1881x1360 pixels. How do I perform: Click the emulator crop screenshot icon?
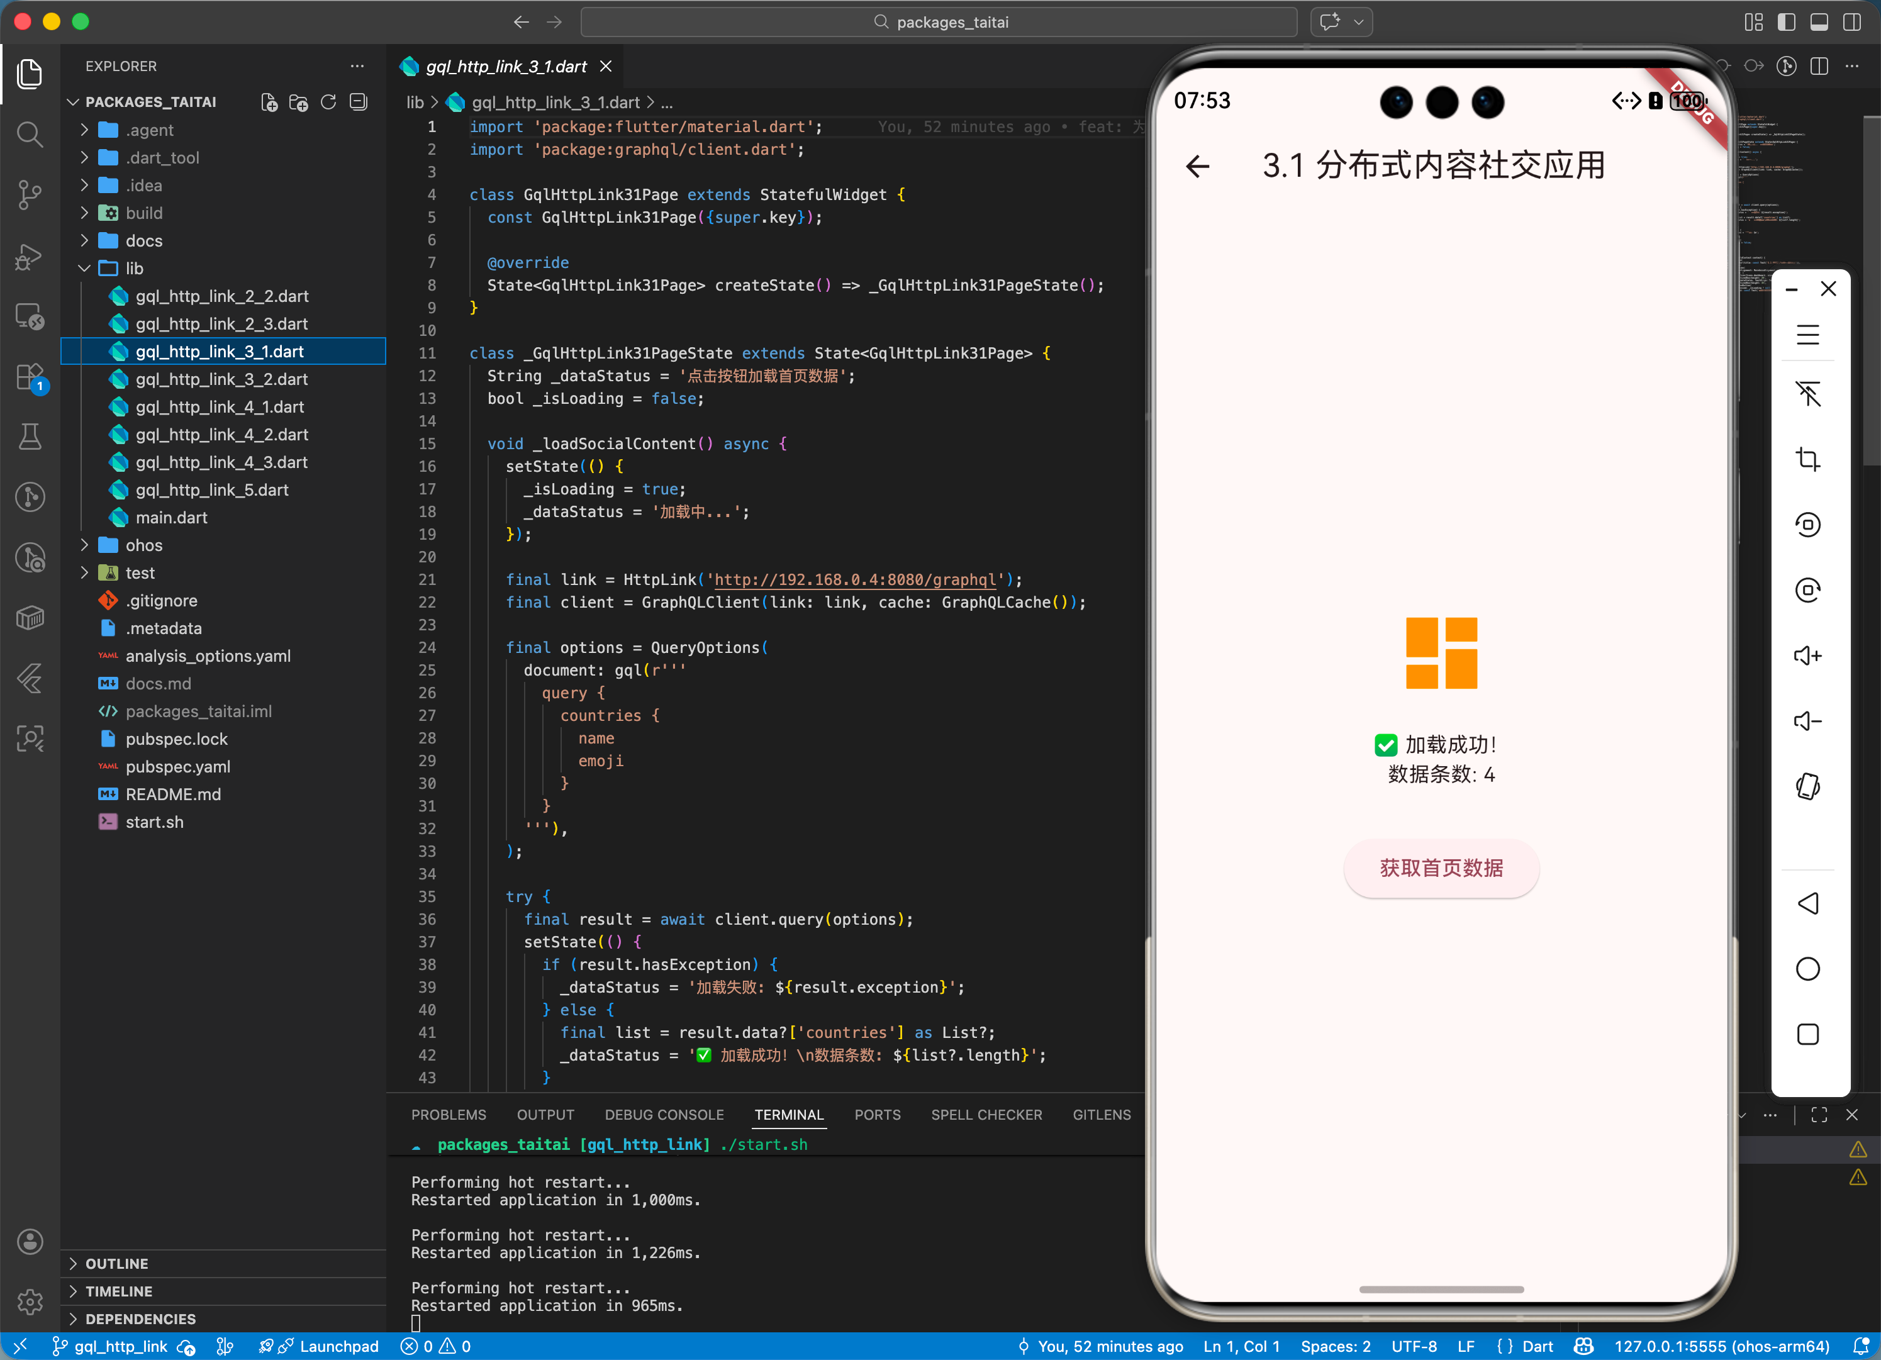[1807, 459]
